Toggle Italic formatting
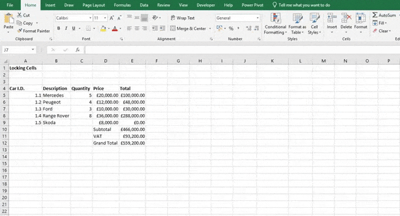This screenshot has width=400, height=216. (x=66, y=29)
